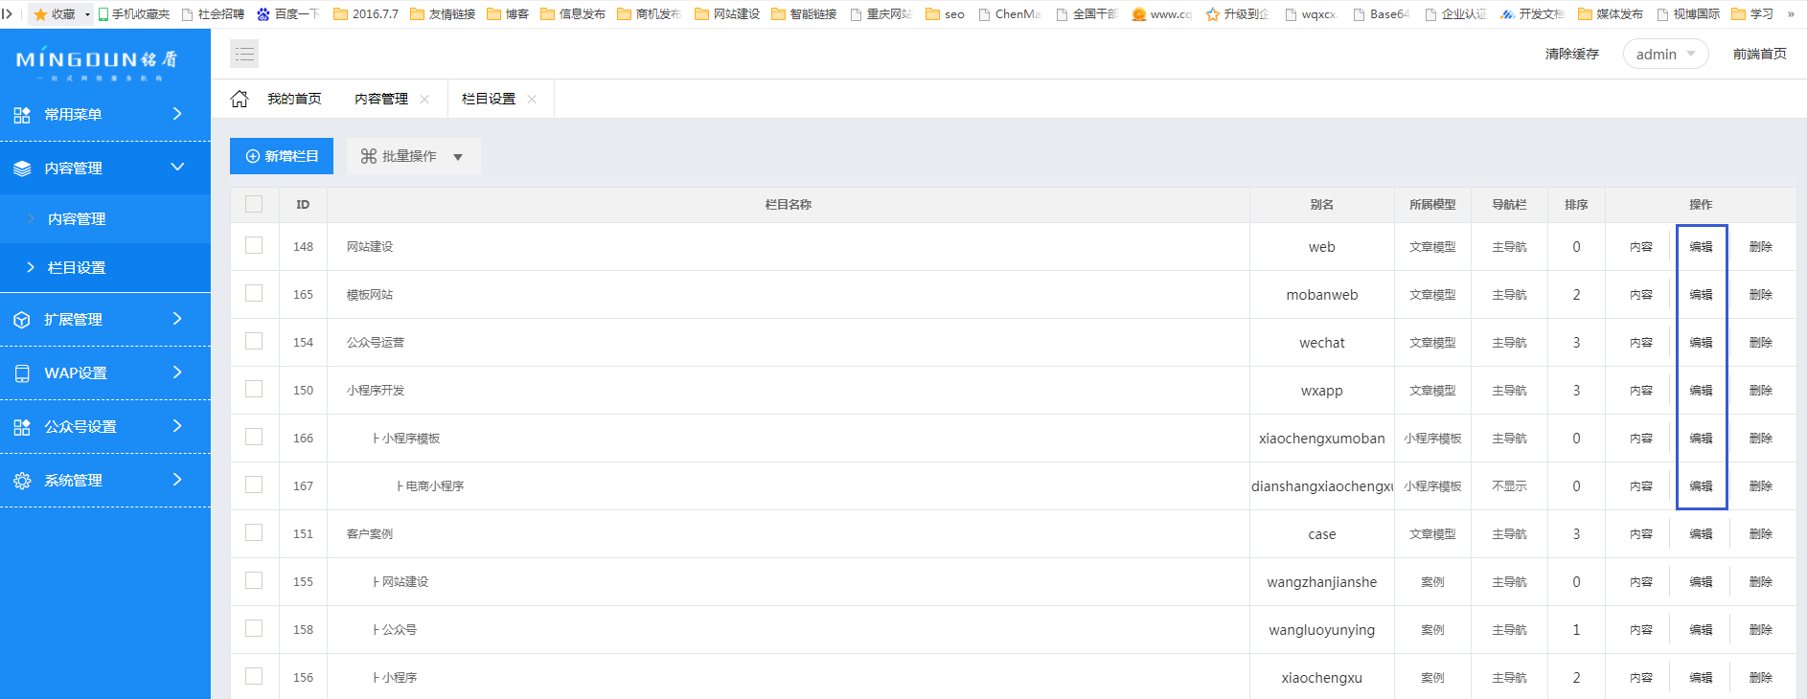This screenshot has height=699, width=1807.
Task: Check the box for row 166 小程序模板
Action: 254,437
